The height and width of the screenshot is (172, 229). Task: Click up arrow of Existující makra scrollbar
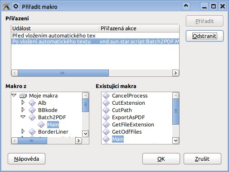click(175, 95)
